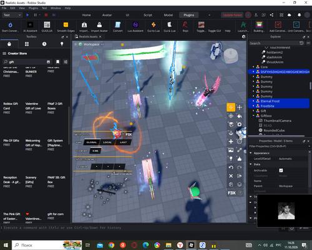312x250 pixels.
Task: Select the F3X Paint tool
Action: point(240,116)
